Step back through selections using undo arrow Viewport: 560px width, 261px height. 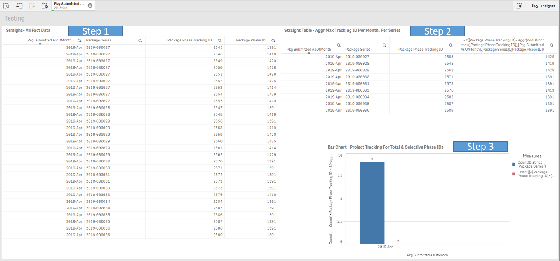[x=19, y=6]
